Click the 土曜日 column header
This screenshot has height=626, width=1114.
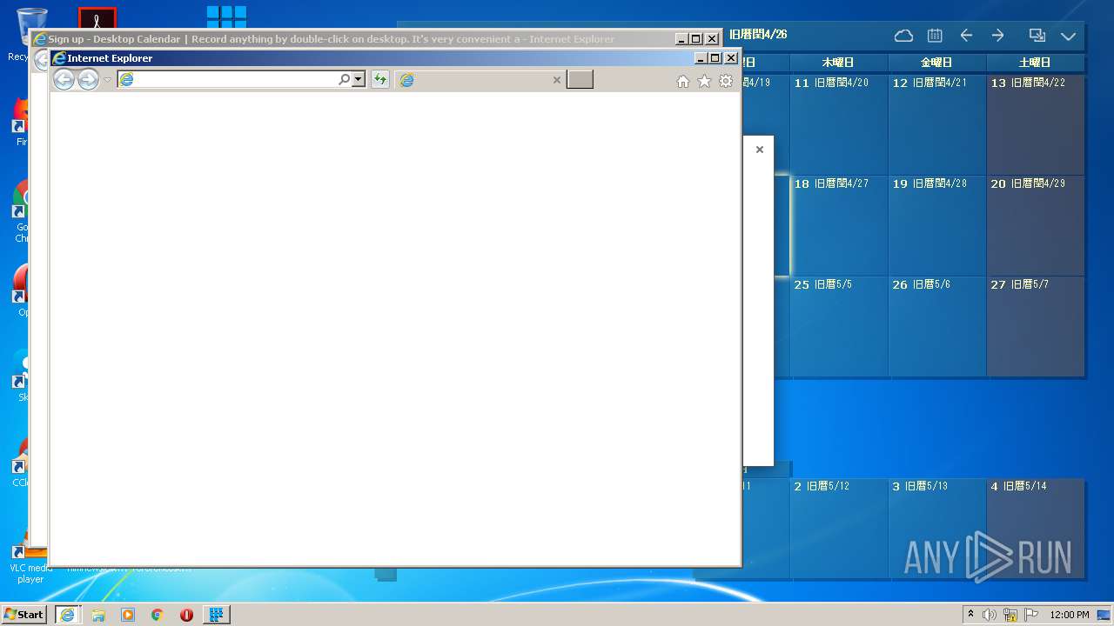(x=1036, y=63)
